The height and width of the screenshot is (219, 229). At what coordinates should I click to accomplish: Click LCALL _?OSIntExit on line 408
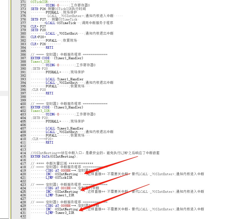pyautogui.click(x=62, y=132)
